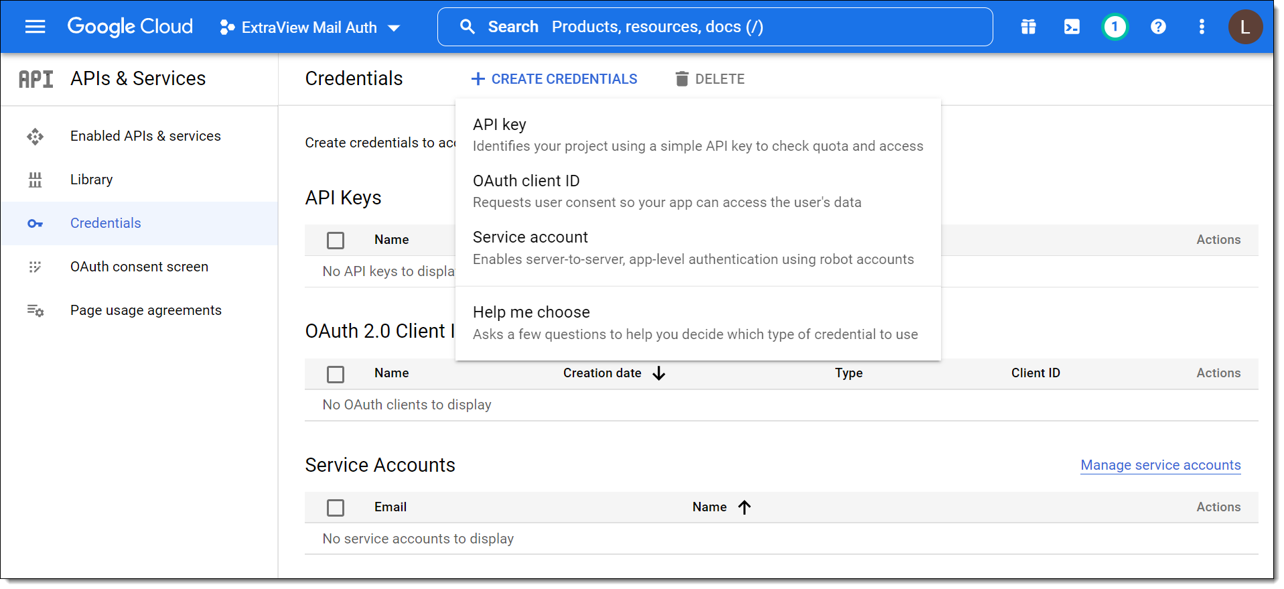Click the Google Cloud logo
The width and height of the screenshot is (1284, 589).
130,27
